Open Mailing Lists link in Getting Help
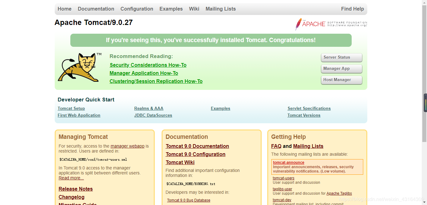The image size is (427, 205). click(308, 146)
